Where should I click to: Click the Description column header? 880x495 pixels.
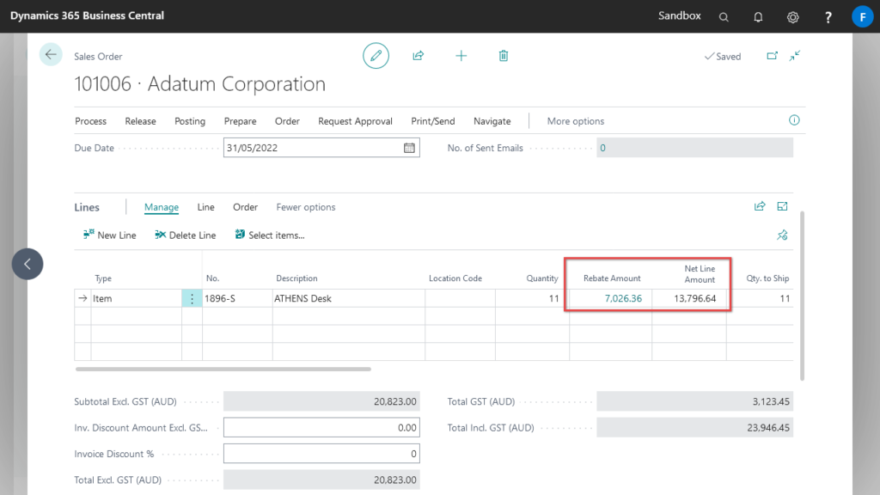click(296, 278)
